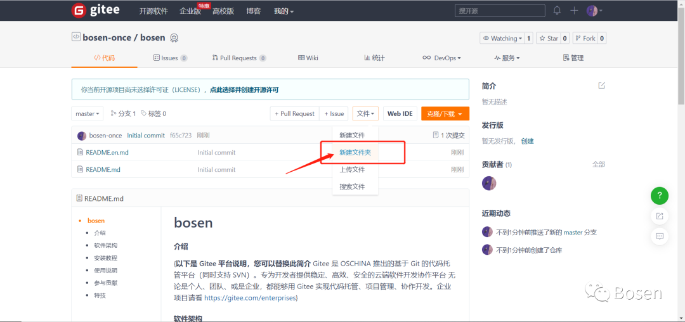Click the 分支 1 branches link
Viewport: 685px width, 322px height.
point(124,113)
